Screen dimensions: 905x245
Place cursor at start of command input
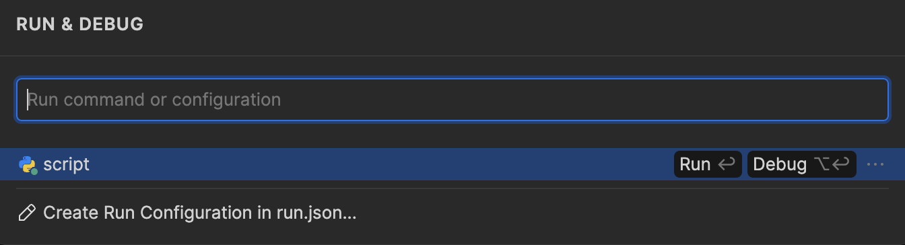pos(27,100)
